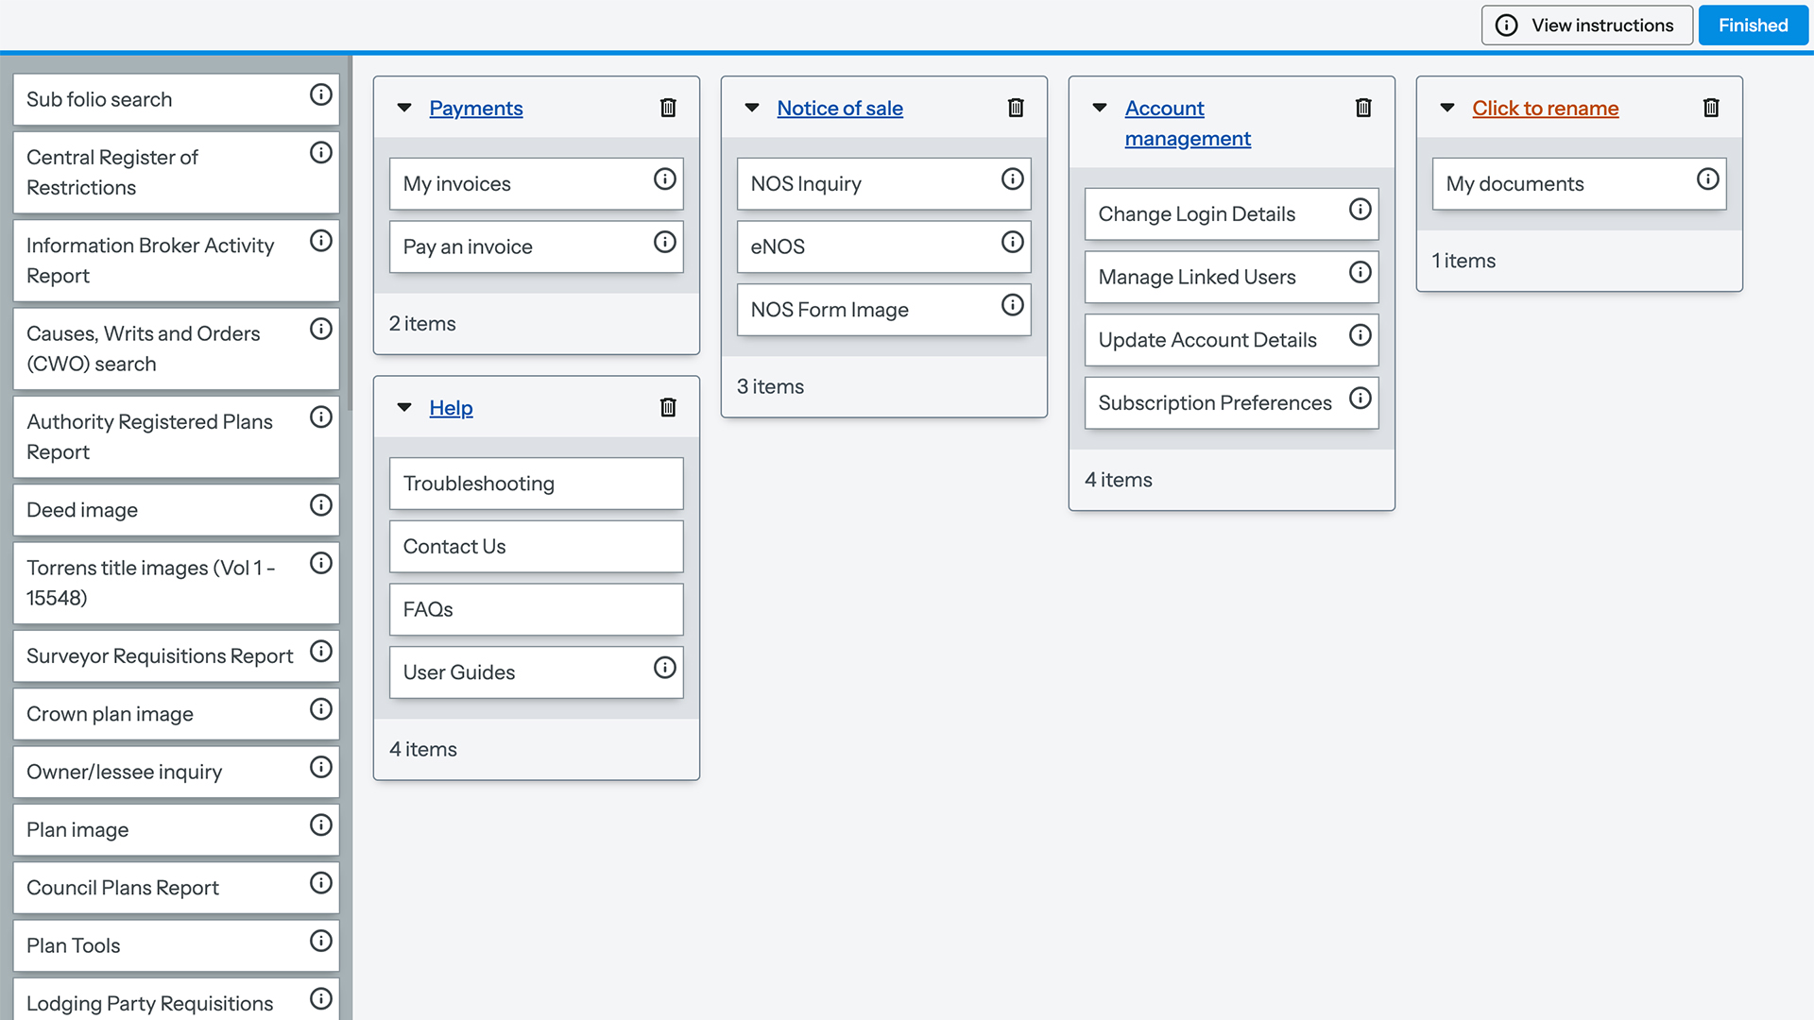
Task: Click info icon on Deed image card
Action: coord(321,505)
